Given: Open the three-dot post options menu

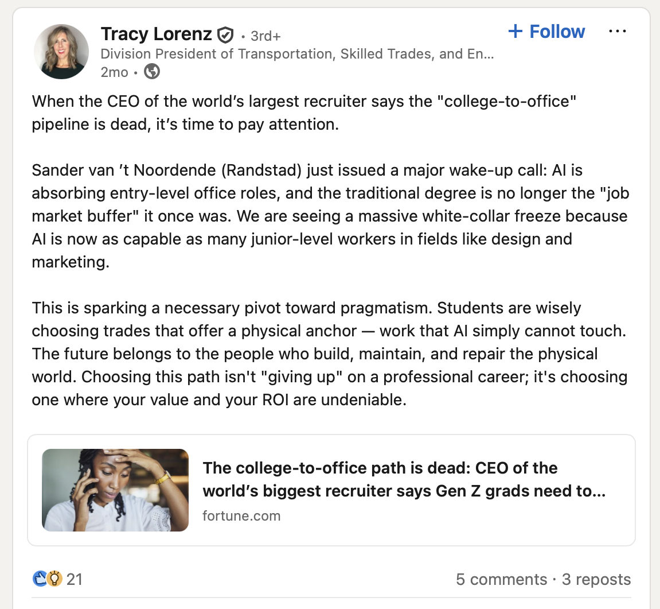Looking at the screenshot, I should [617, 32].
